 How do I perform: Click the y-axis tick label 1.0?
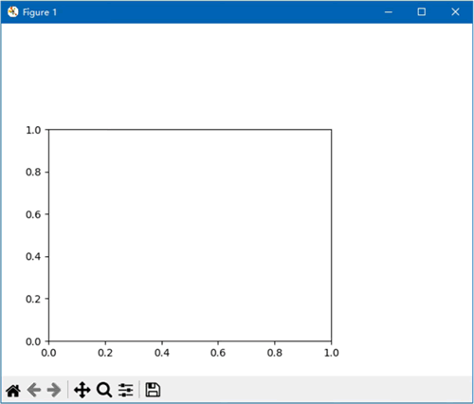point(33,130)
